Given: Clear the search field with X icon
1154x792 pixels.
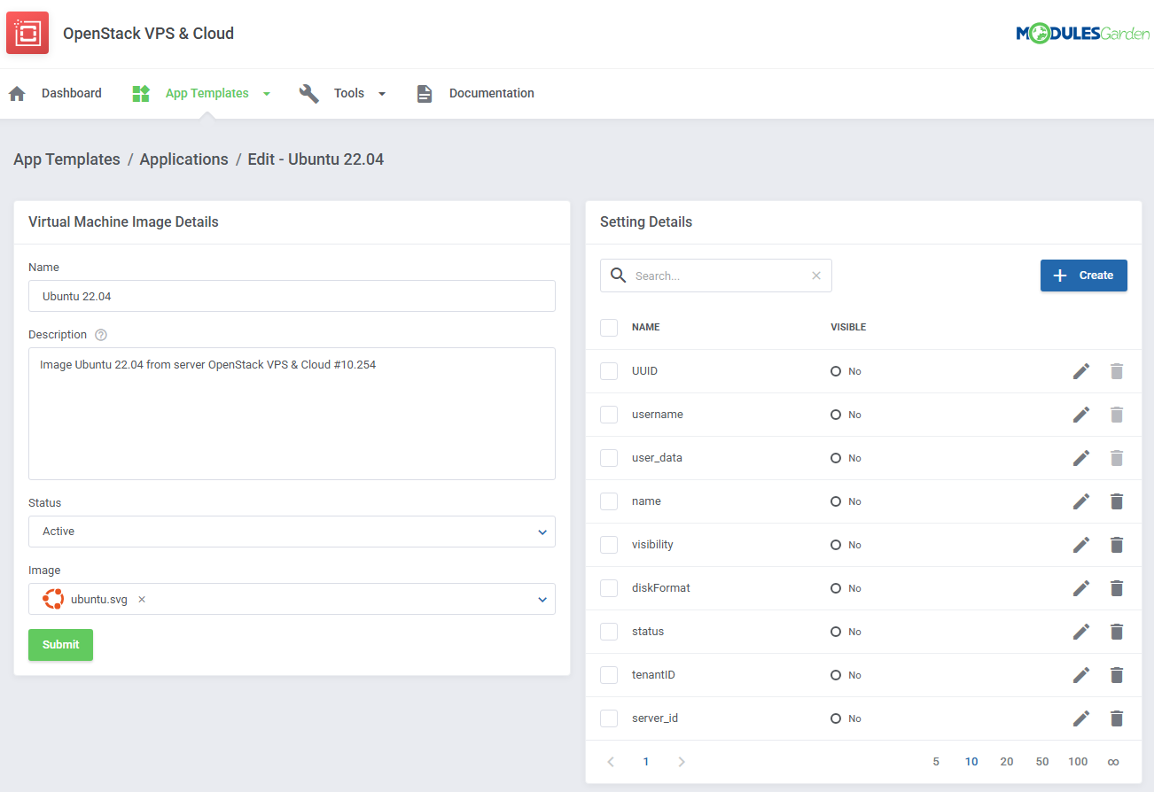Looking at the screenshot, I should click(816, 276).
